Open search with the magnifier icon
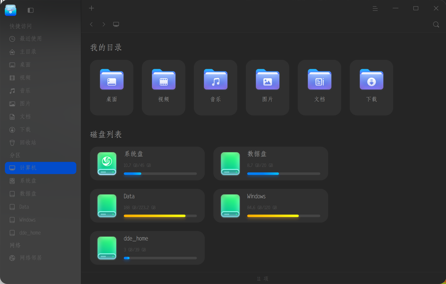The image size is (446, 284). pyautogui.click(x=436, y=25)
